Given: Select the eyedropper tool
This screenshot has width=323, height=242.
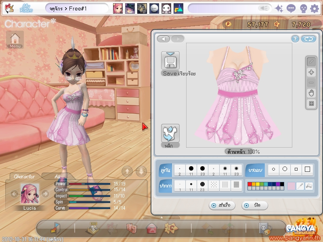Looking at the screenshot, I should [300, 186].
